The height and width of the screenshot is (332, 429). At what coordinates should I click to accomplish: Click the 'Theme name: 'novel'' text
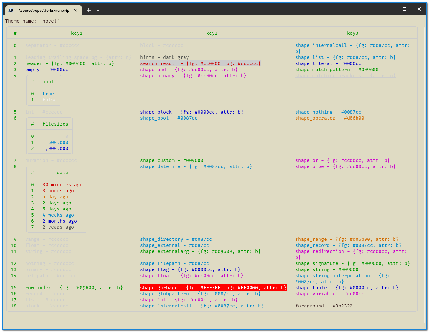(x=32, y=21)
